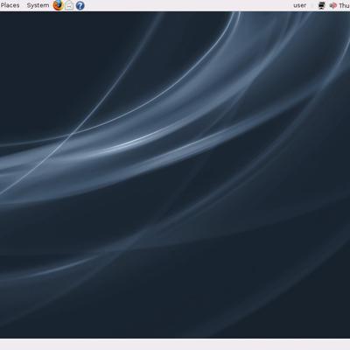Click the Places label beside System
The height and width of the screenshot is (350, 350).
(10, 5)
